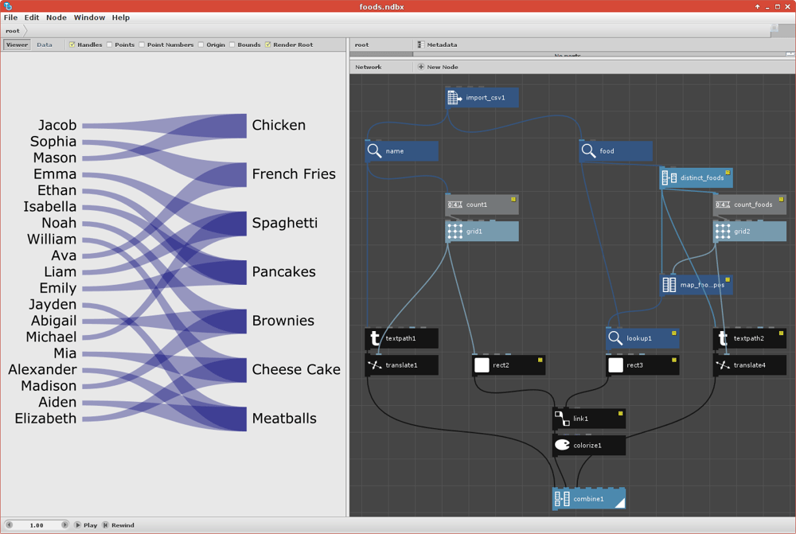This screenshot has height=534, width=796.
Task: Click the link1 node icon
Action: pos(562,419)
